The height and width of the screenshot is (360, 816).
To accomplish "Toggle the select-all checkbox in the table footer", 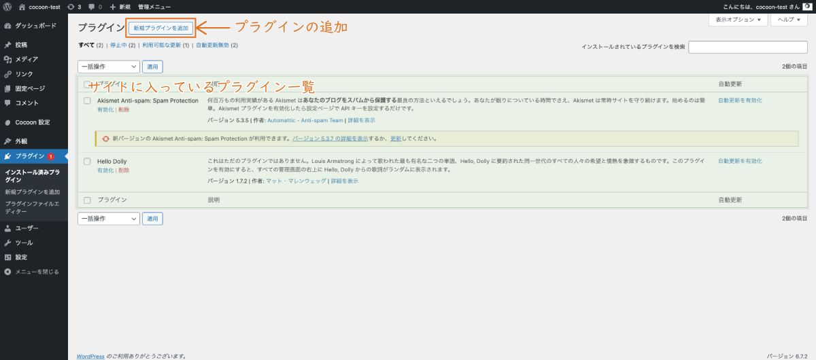I will (87, 200).
